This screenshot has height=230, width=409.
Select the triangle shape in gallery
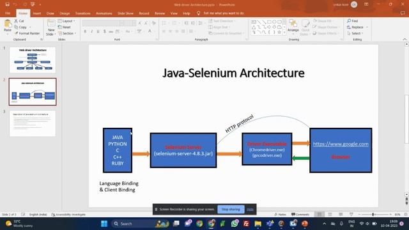pyautogui.click(x=254, y=27)
